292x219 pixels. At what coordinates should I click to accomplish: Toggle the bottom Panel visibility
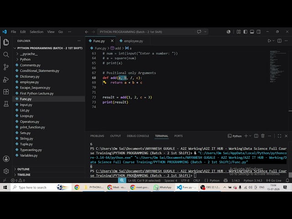[252, 32]
